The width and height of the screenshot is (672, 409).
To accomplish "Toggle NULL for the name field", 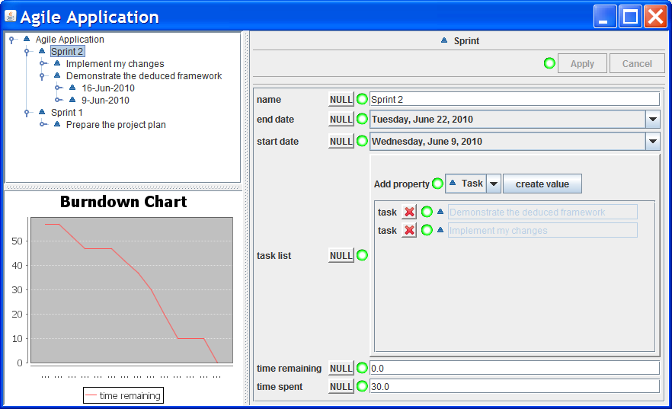I will [341, 99].
